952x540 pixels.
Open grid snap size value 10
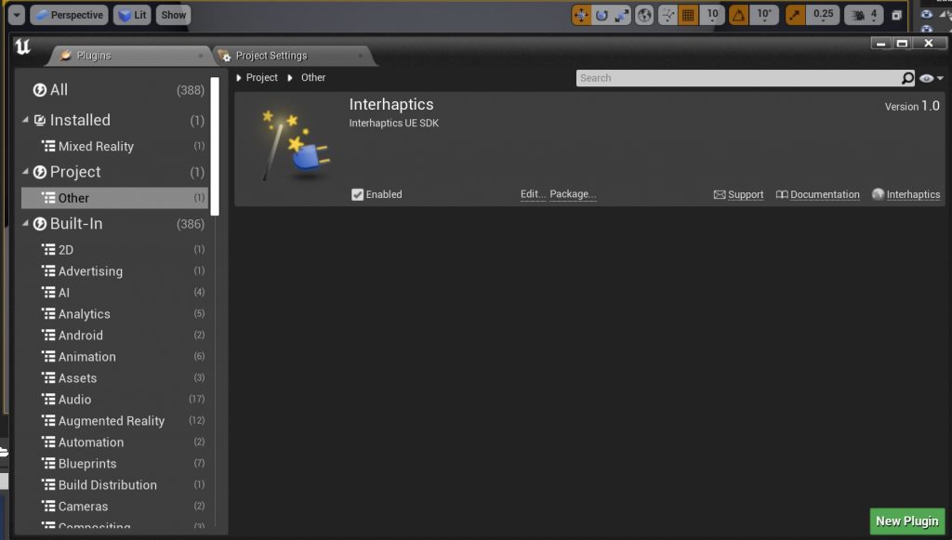(x=712, y=15)
